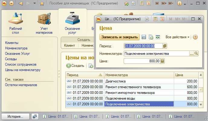This screenshot has width=208, height=121.
Task: Go back with the left arrow
Action: [21, 3]
